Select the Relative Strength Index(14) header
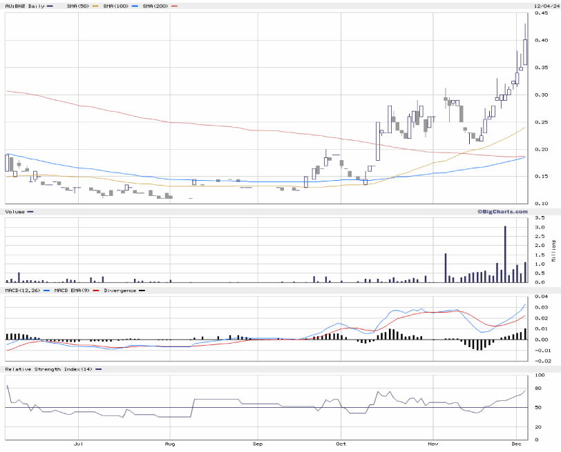Viewport: 561px width, 452px height. (x=48, y=370)
